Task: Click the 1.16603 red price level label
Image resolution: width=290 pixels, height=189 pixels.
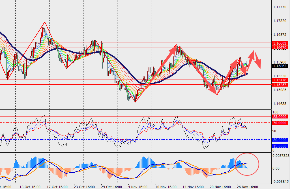Action: coord(280,43)
